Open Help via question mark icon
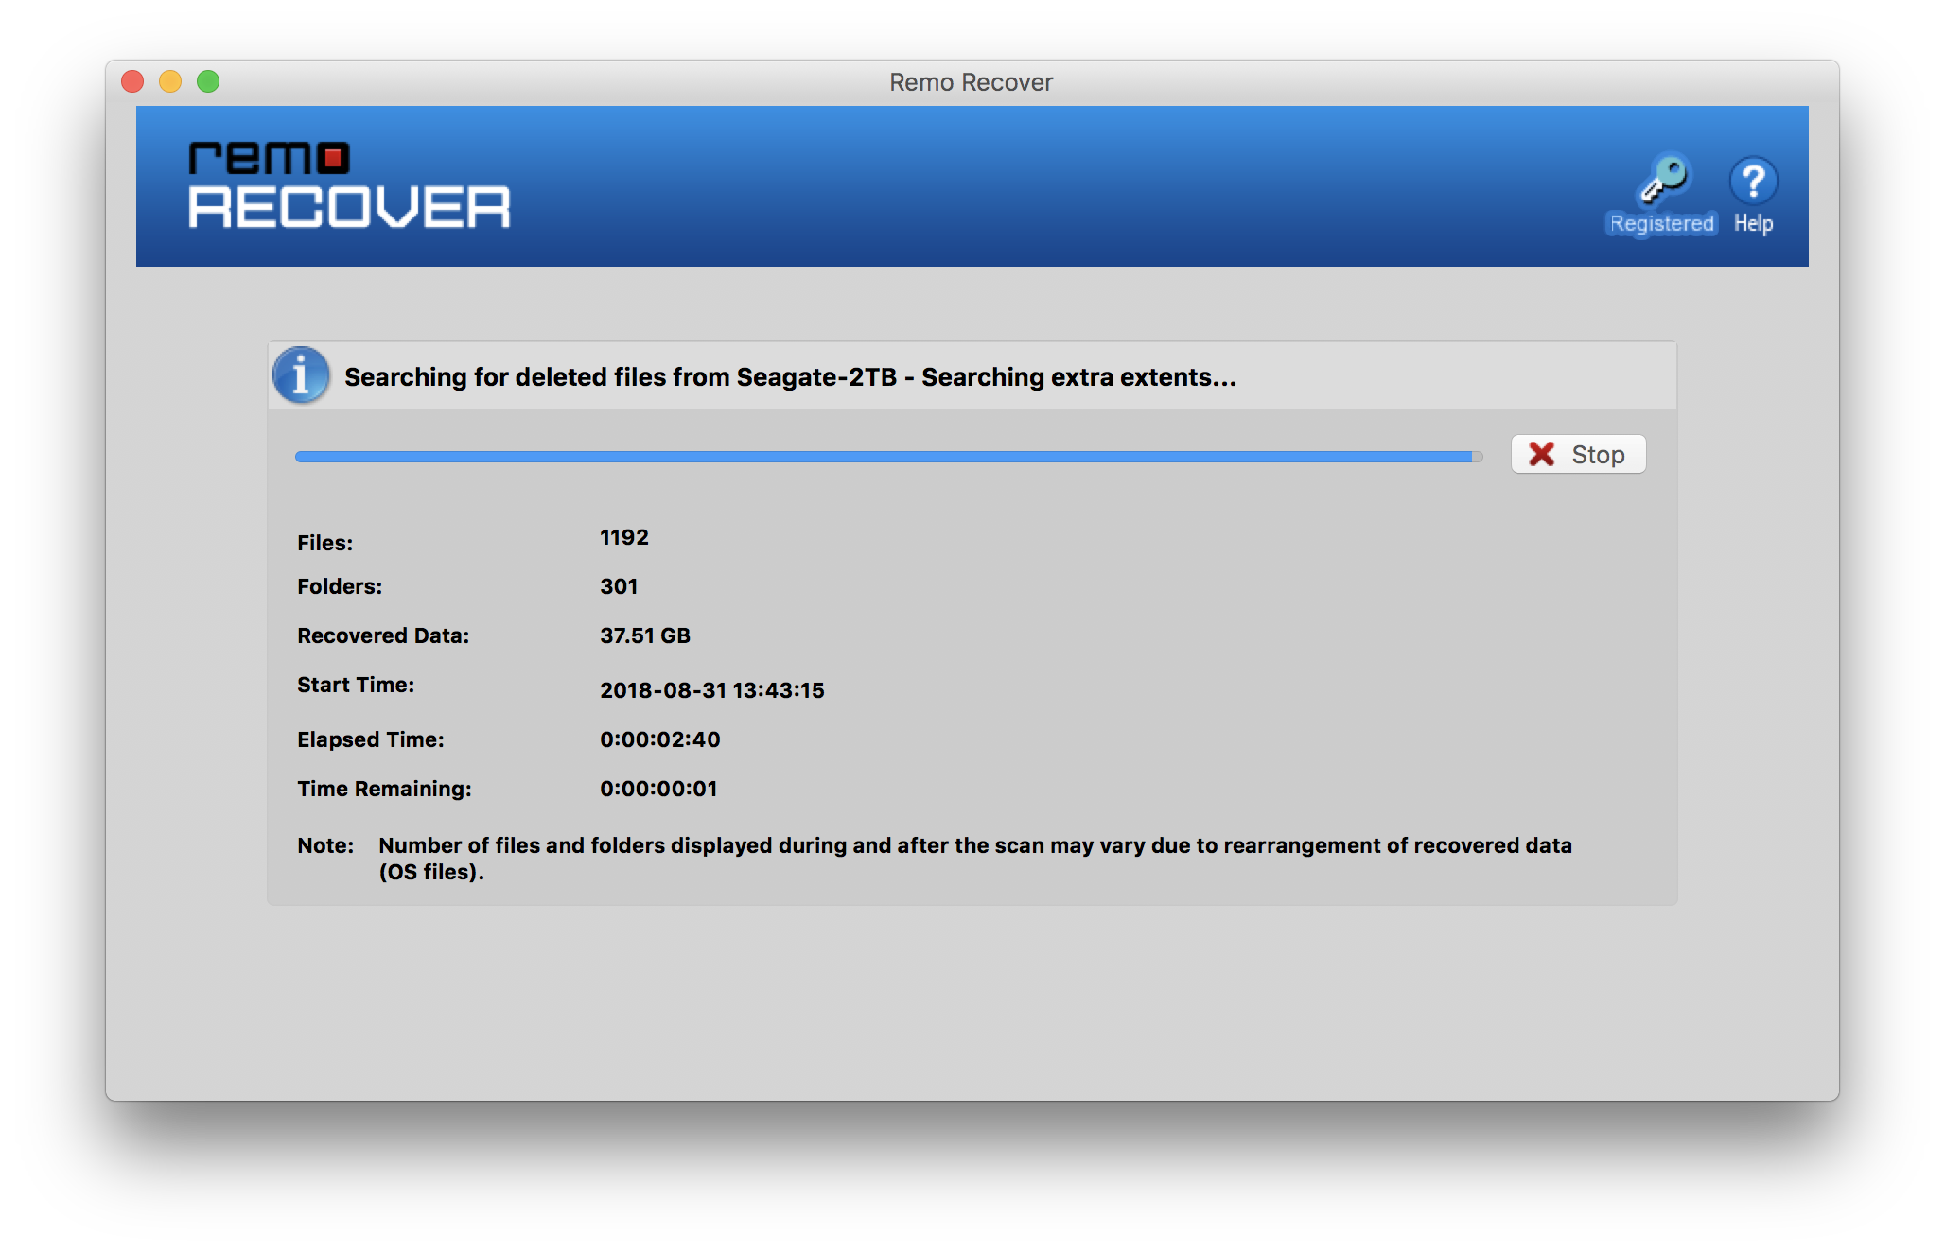 [x=1753, y=181]
